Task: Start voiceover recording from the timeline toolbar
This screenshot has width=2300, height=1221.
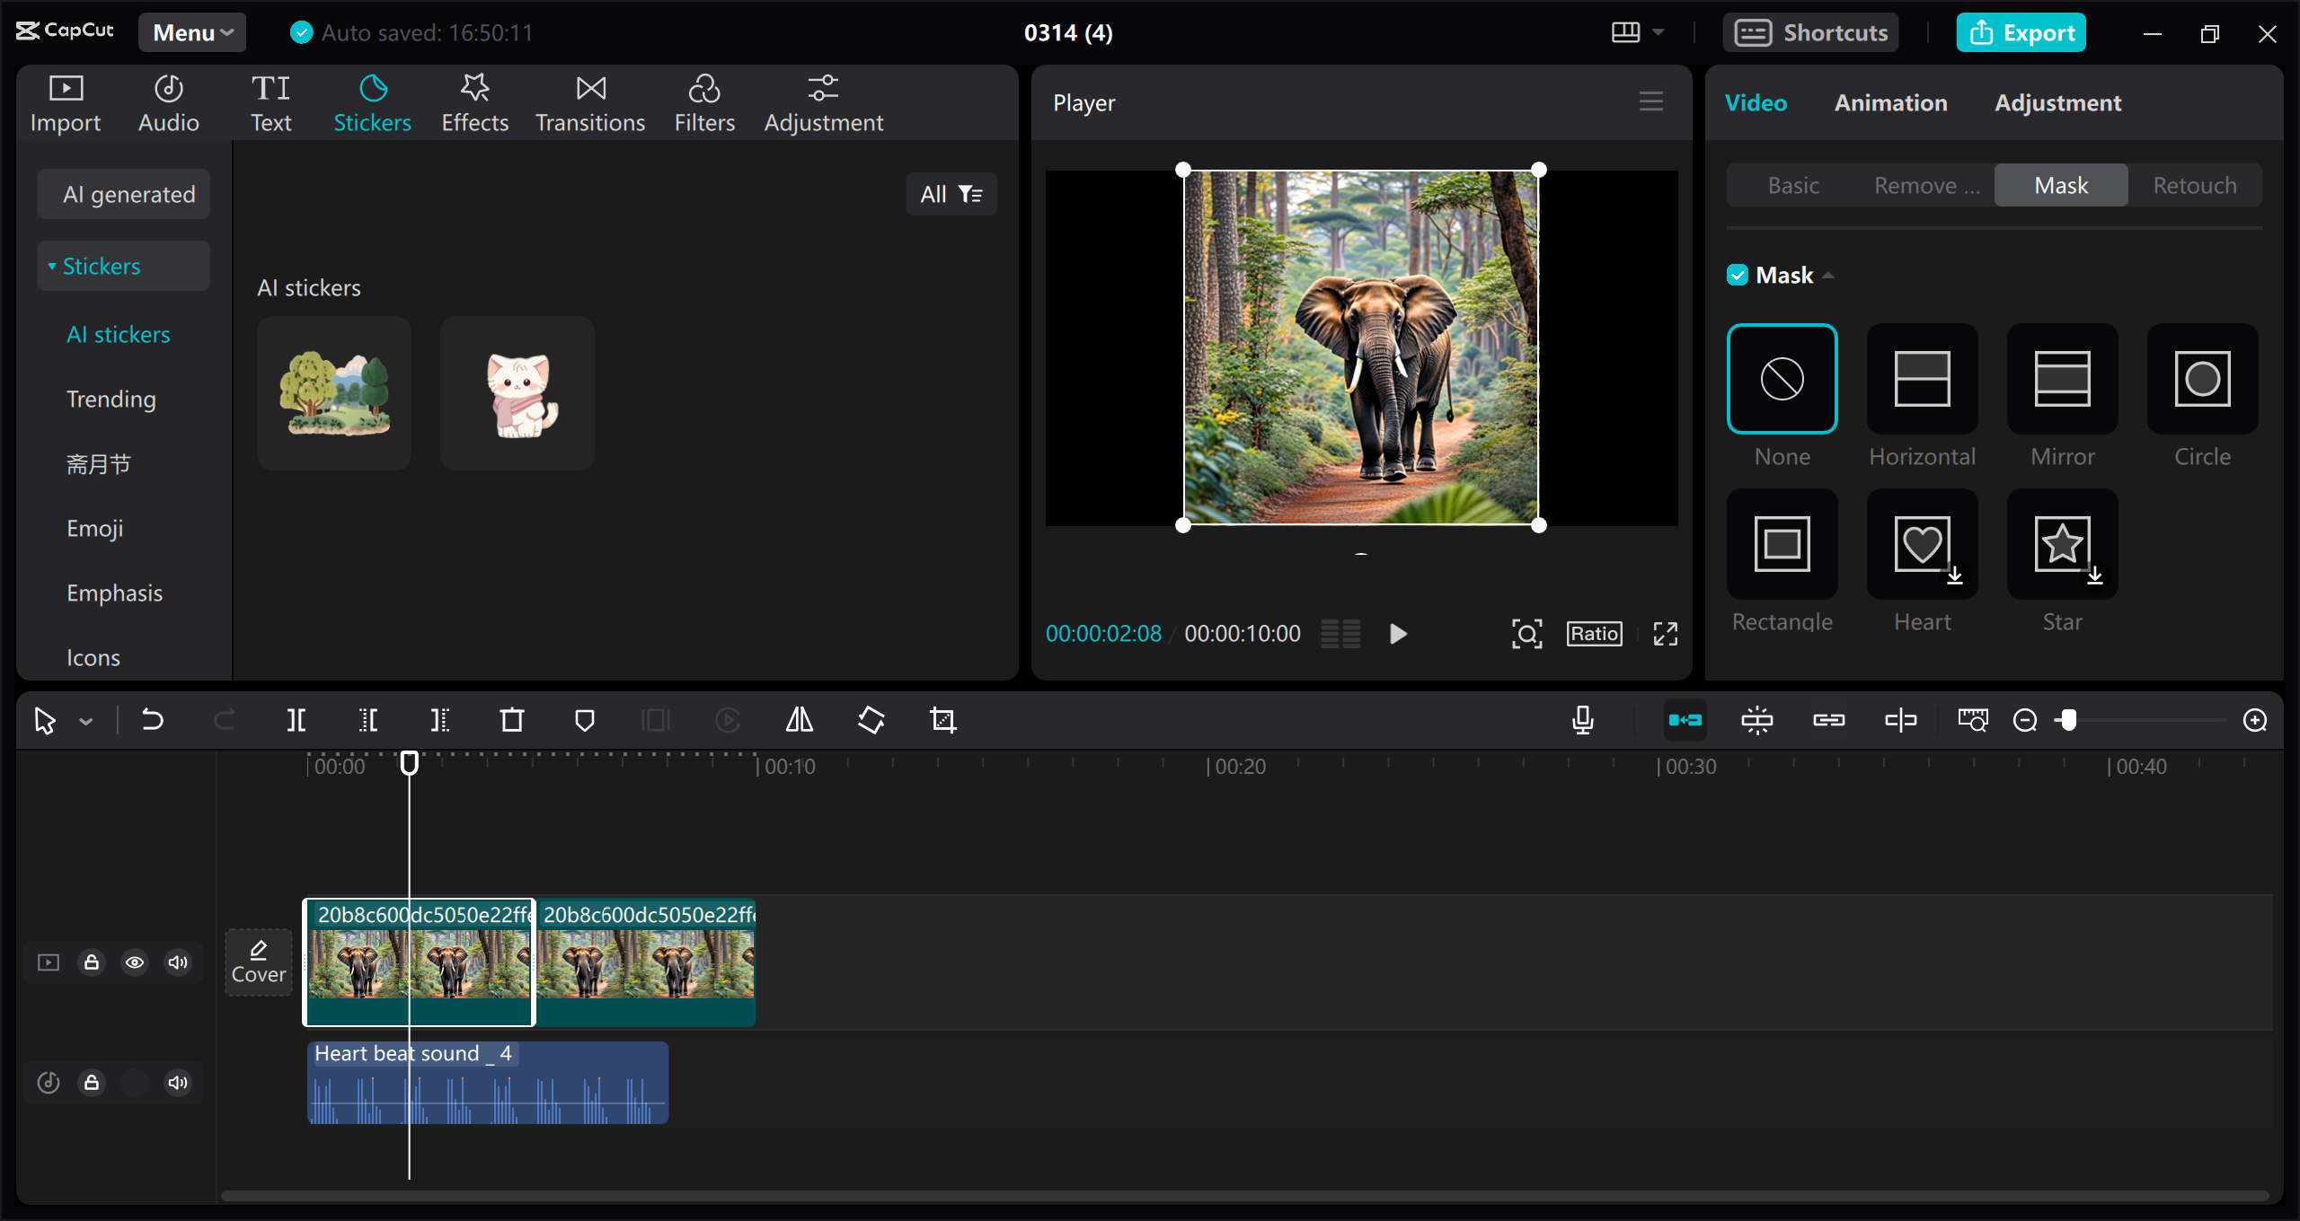Action: [x=1583, y=720]
